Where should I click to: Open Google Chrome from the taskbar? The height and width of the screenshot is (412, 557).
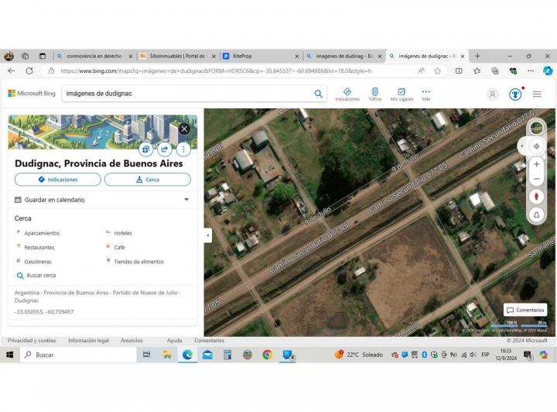(x=268, y=355)
